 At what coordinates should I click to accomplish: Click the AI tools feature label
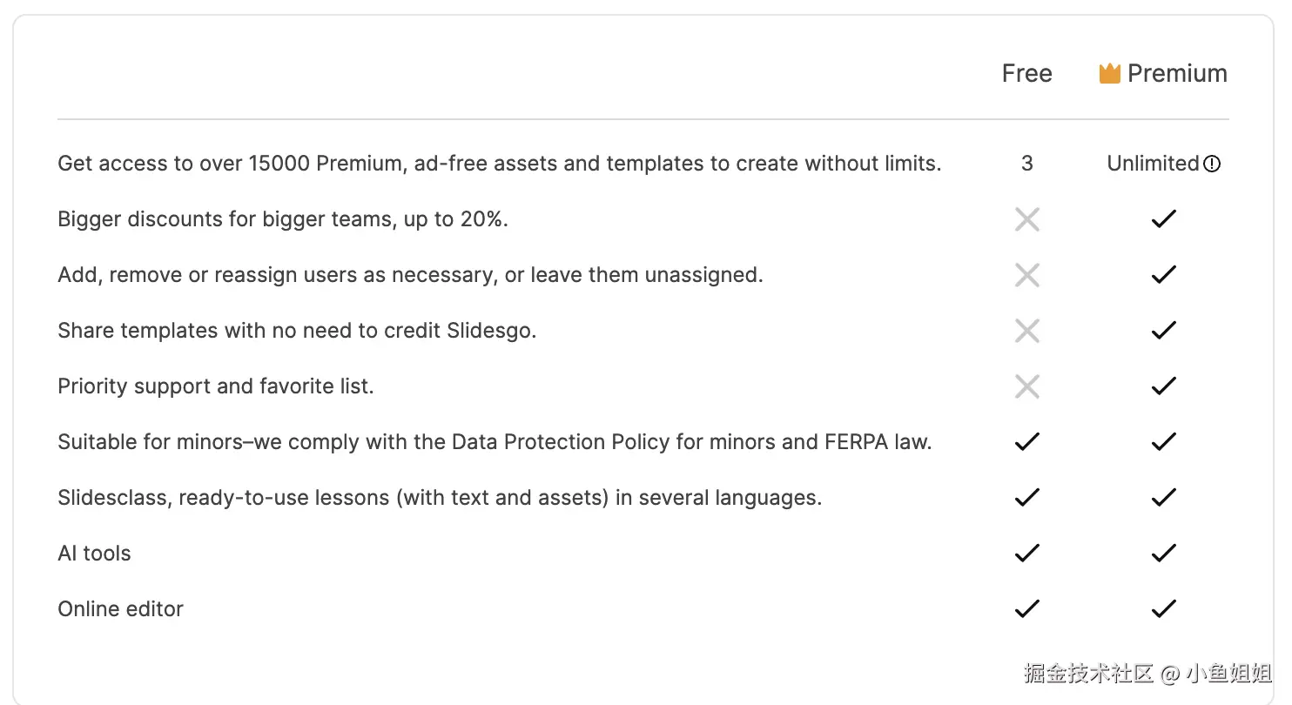(x=94, y=554)
